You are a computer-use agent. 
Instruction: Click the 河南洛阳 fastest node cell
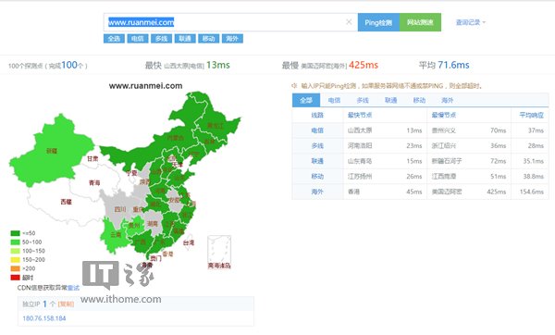coord(360,145)
